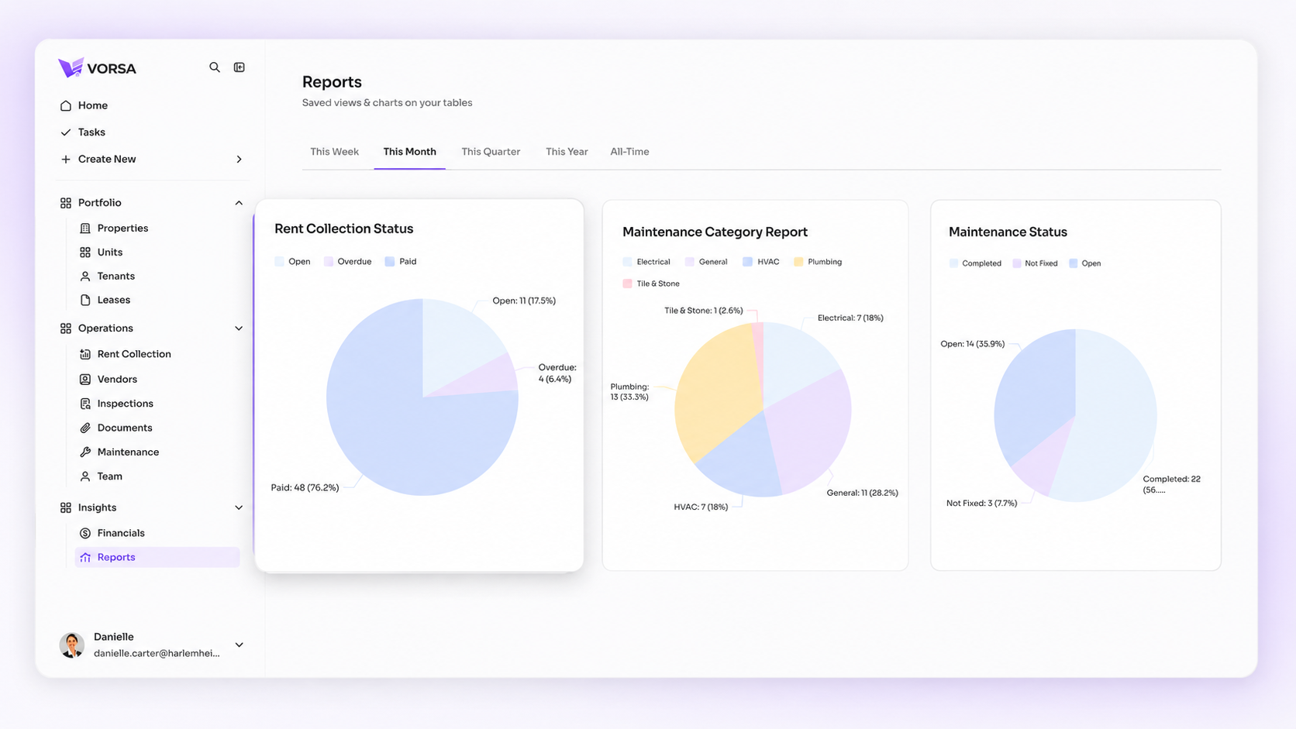Toggle the sidebar panel icon

click(240, 67)
